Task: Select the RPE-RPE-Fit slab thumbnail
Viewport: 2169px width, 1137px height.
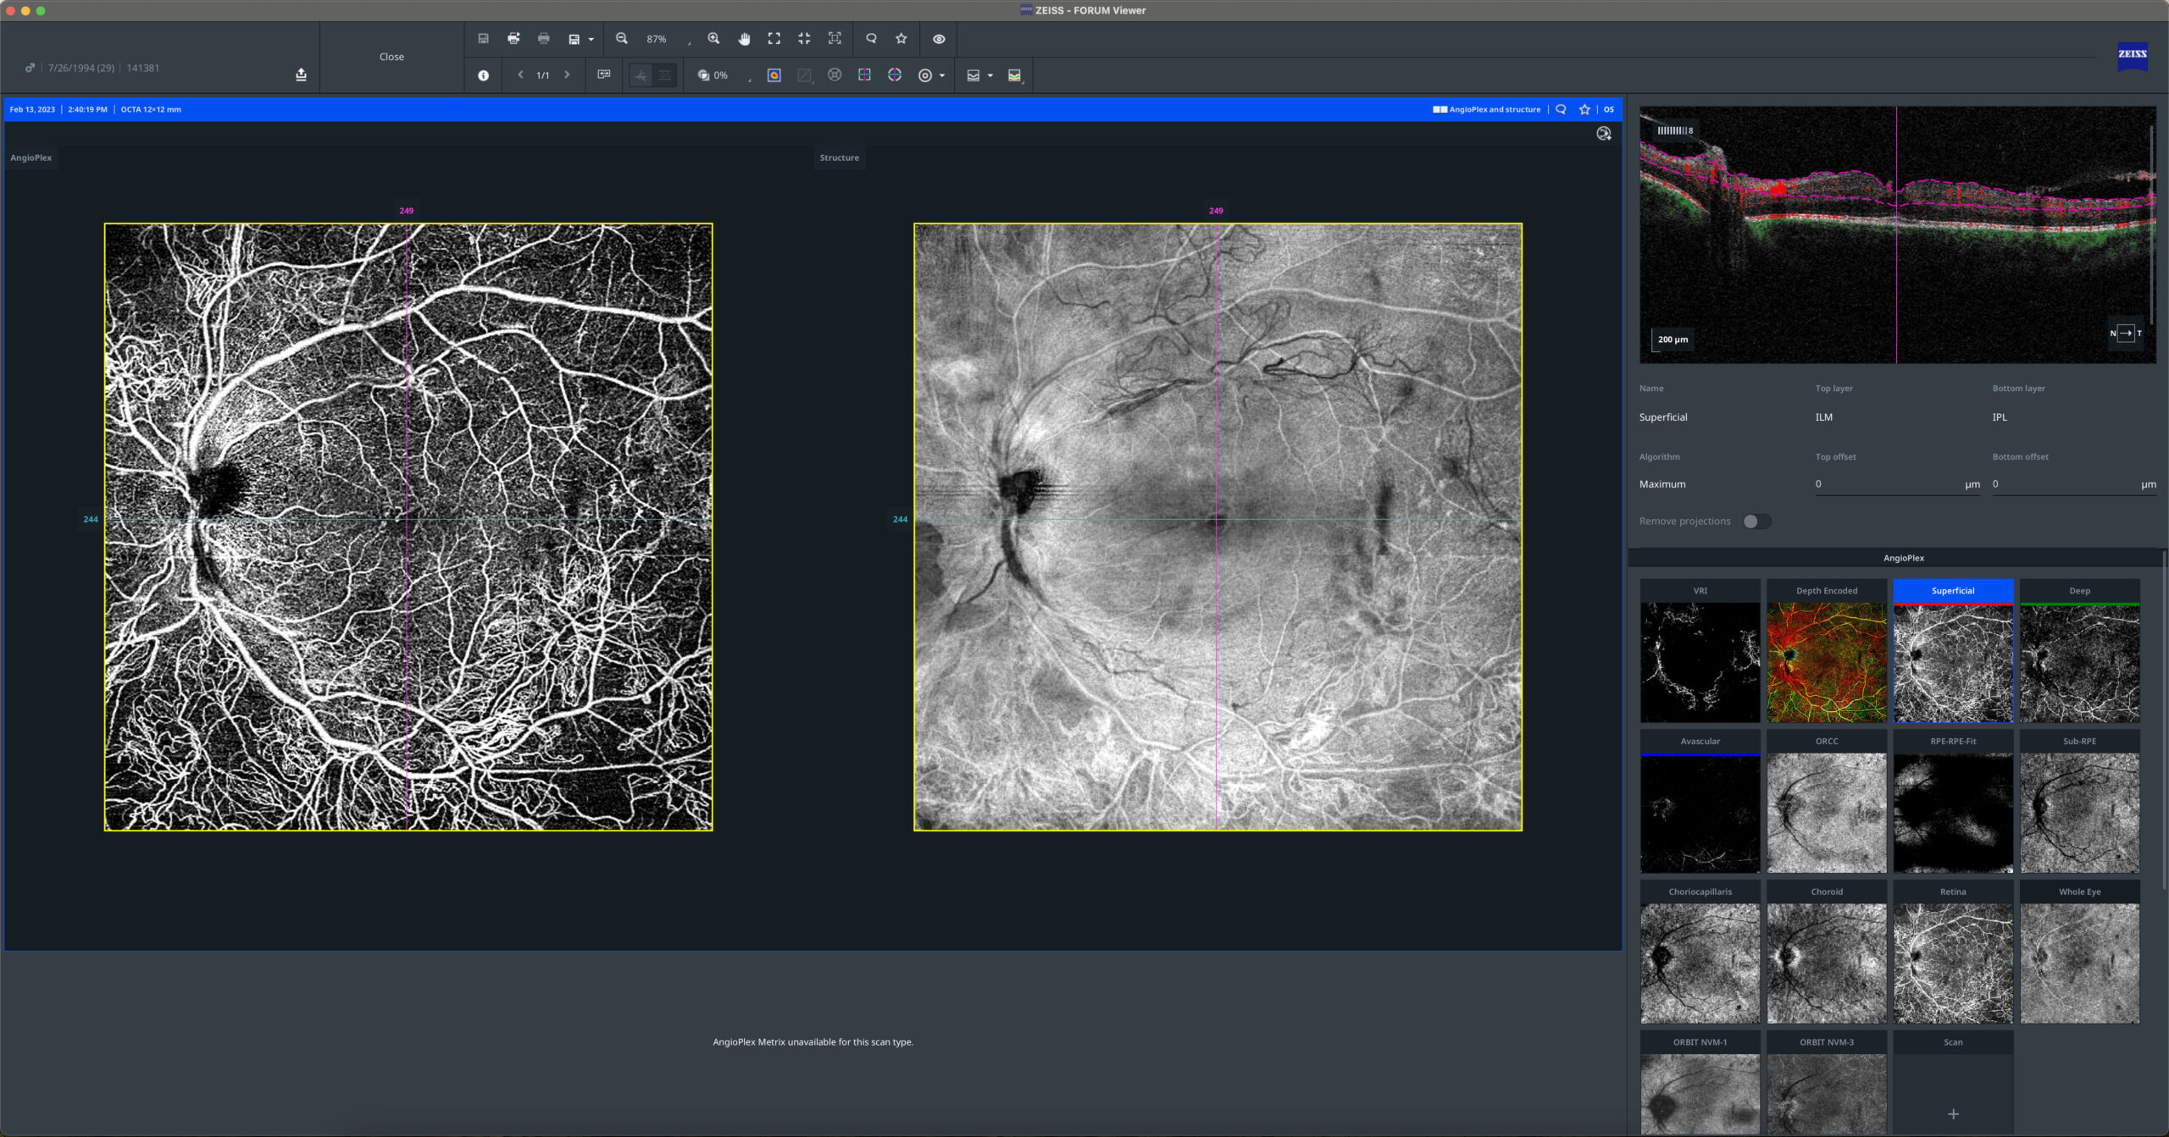Action: (x=1953, y=801)
